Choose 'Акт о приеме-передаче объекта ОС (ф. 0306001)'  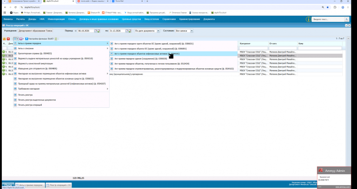coord(174,49)
